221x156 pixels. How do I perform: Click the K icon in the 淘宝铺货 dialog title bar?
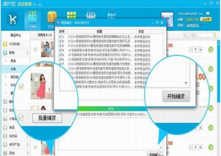(x=58, y=22)
